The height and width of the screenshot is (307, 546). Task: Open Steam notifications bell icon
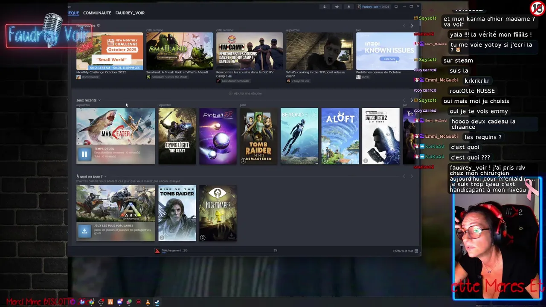click(x=349, y=7)
